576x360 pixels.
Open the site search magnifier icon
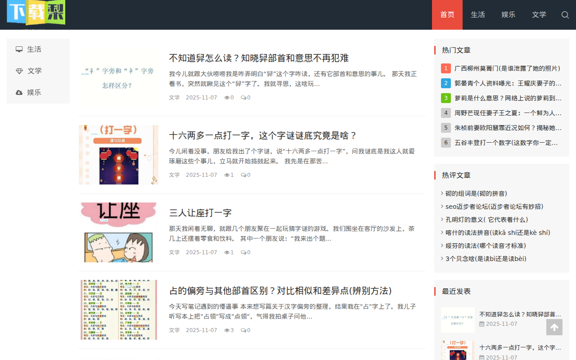[565, 15]
